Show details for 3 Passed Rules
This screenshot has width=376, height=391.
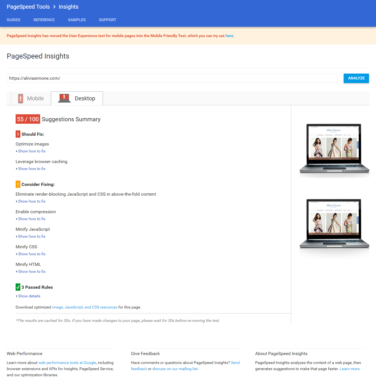coord(29,296)
